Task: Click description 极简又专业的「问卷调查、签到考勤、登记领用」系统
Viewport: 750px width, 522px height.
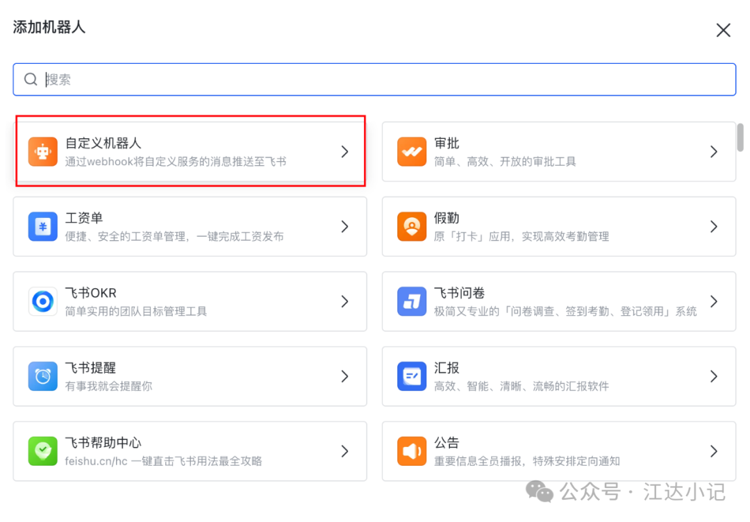Action: coord(565,312)
